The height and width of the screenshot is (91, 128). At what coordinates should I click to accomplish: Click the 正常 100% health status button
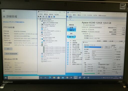(x=71, y=29)
